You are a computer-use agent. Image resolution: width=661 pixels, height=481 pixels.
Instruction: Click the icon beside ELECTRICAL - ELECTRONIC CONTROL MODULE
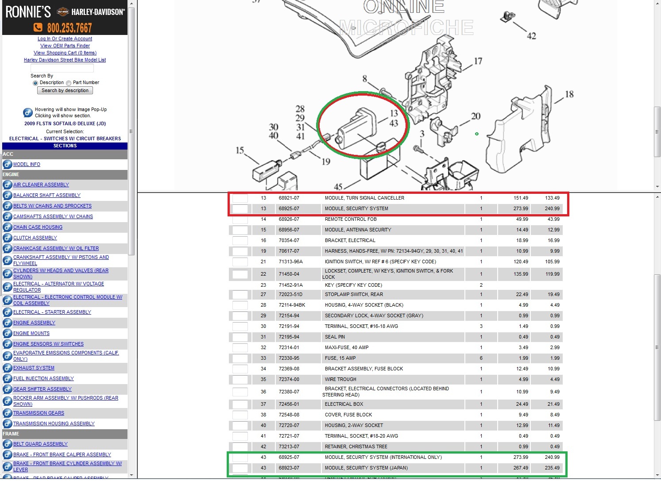point(8,300)
